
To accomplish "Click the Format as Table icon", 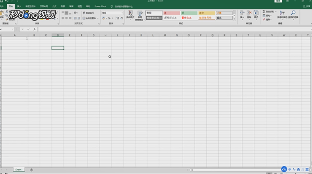I will (x=140, y=15).
